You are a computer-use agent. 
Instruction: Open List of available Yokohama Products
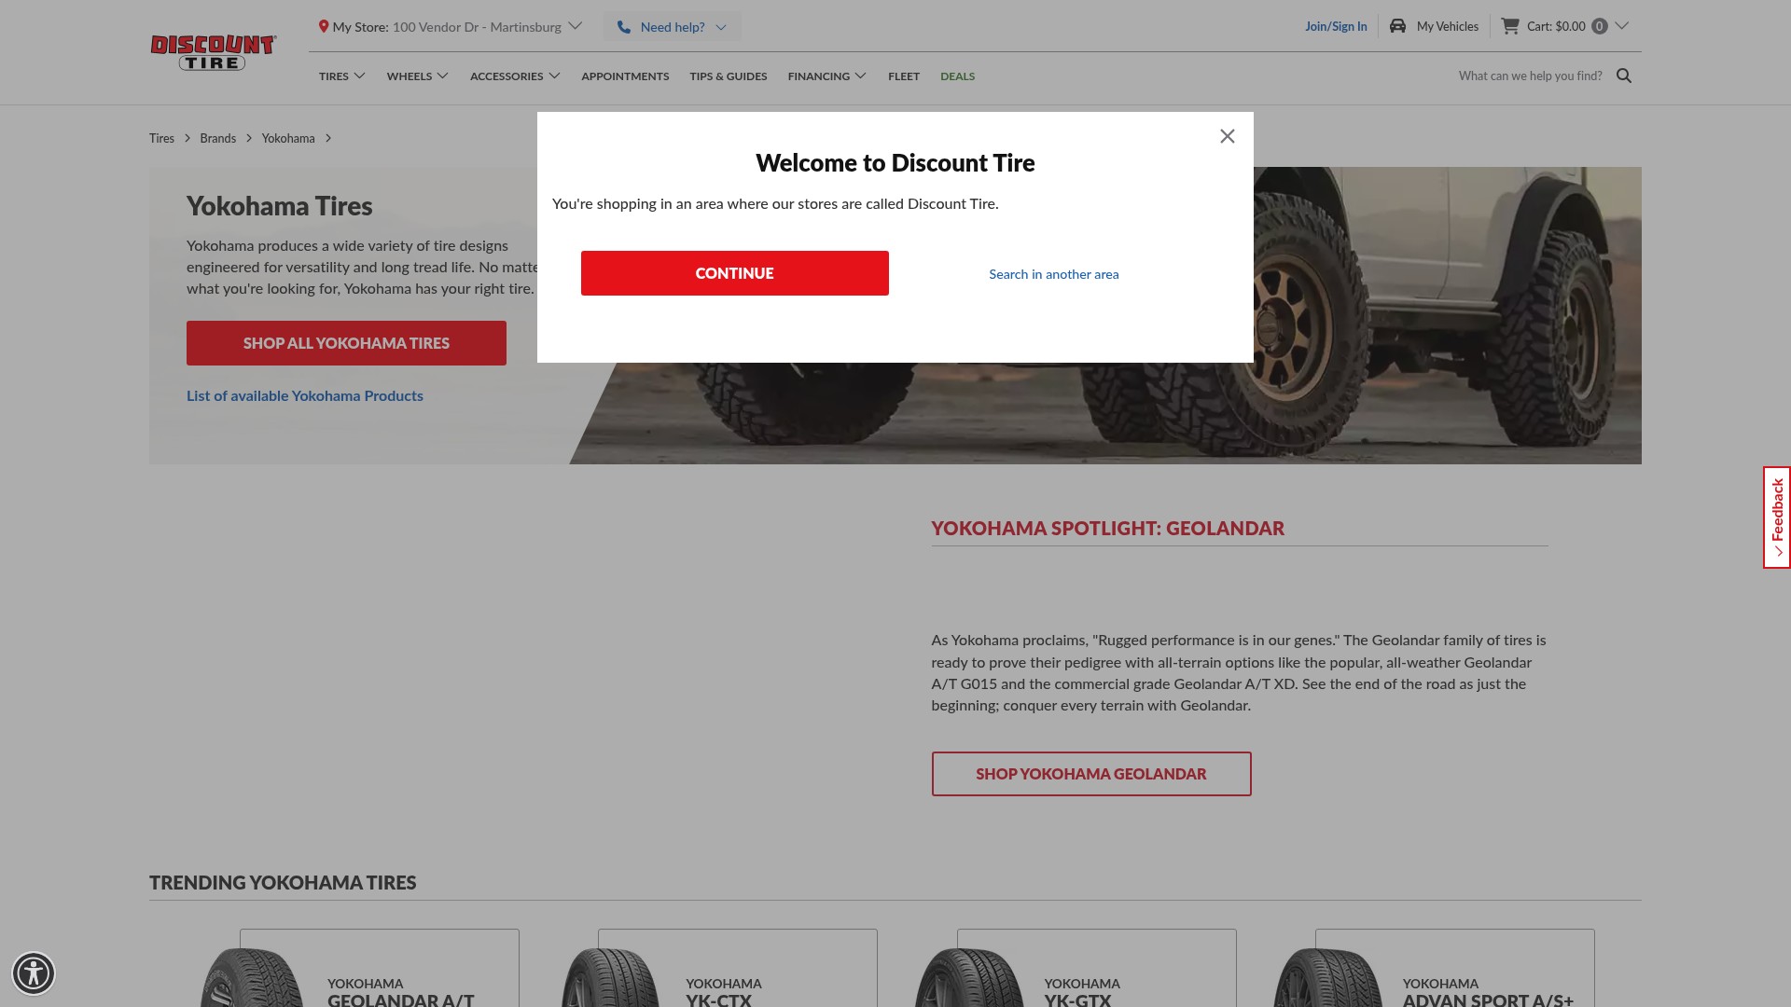pyautogui.click(x=304, y=395)
